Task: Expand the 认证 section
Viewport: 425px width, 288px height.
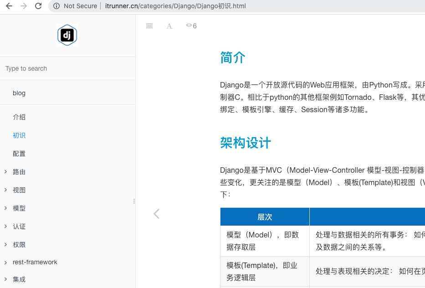Action: point(19,226)
